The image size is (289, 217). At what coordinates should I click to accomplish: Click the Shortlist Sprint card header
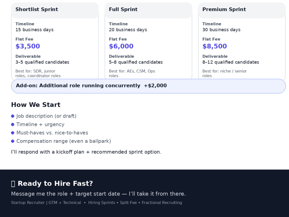[x=55, y=10]
